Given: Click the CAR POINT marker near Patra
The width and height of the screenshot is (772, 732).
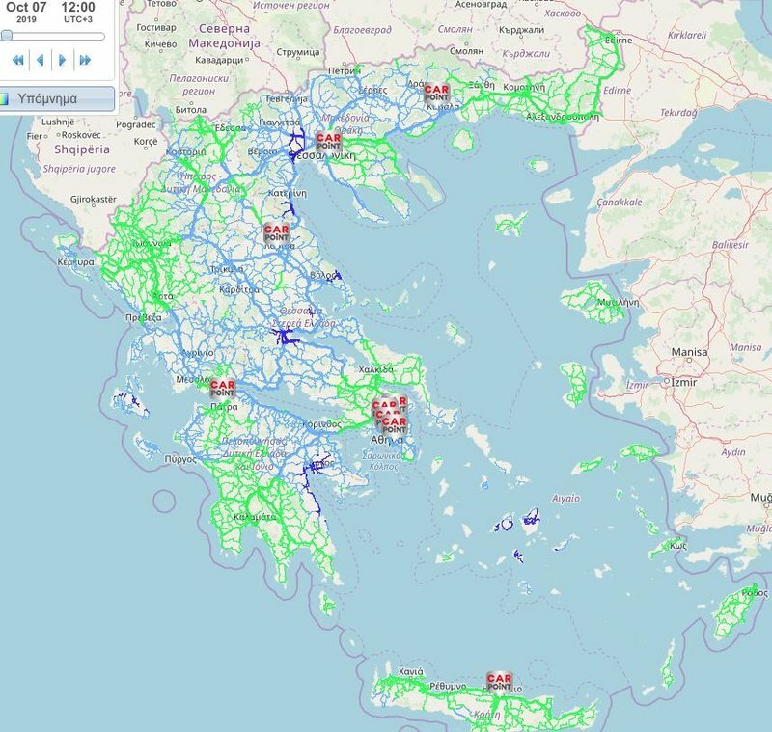Looking at the screenshot, I should click(x=224, y=385).
